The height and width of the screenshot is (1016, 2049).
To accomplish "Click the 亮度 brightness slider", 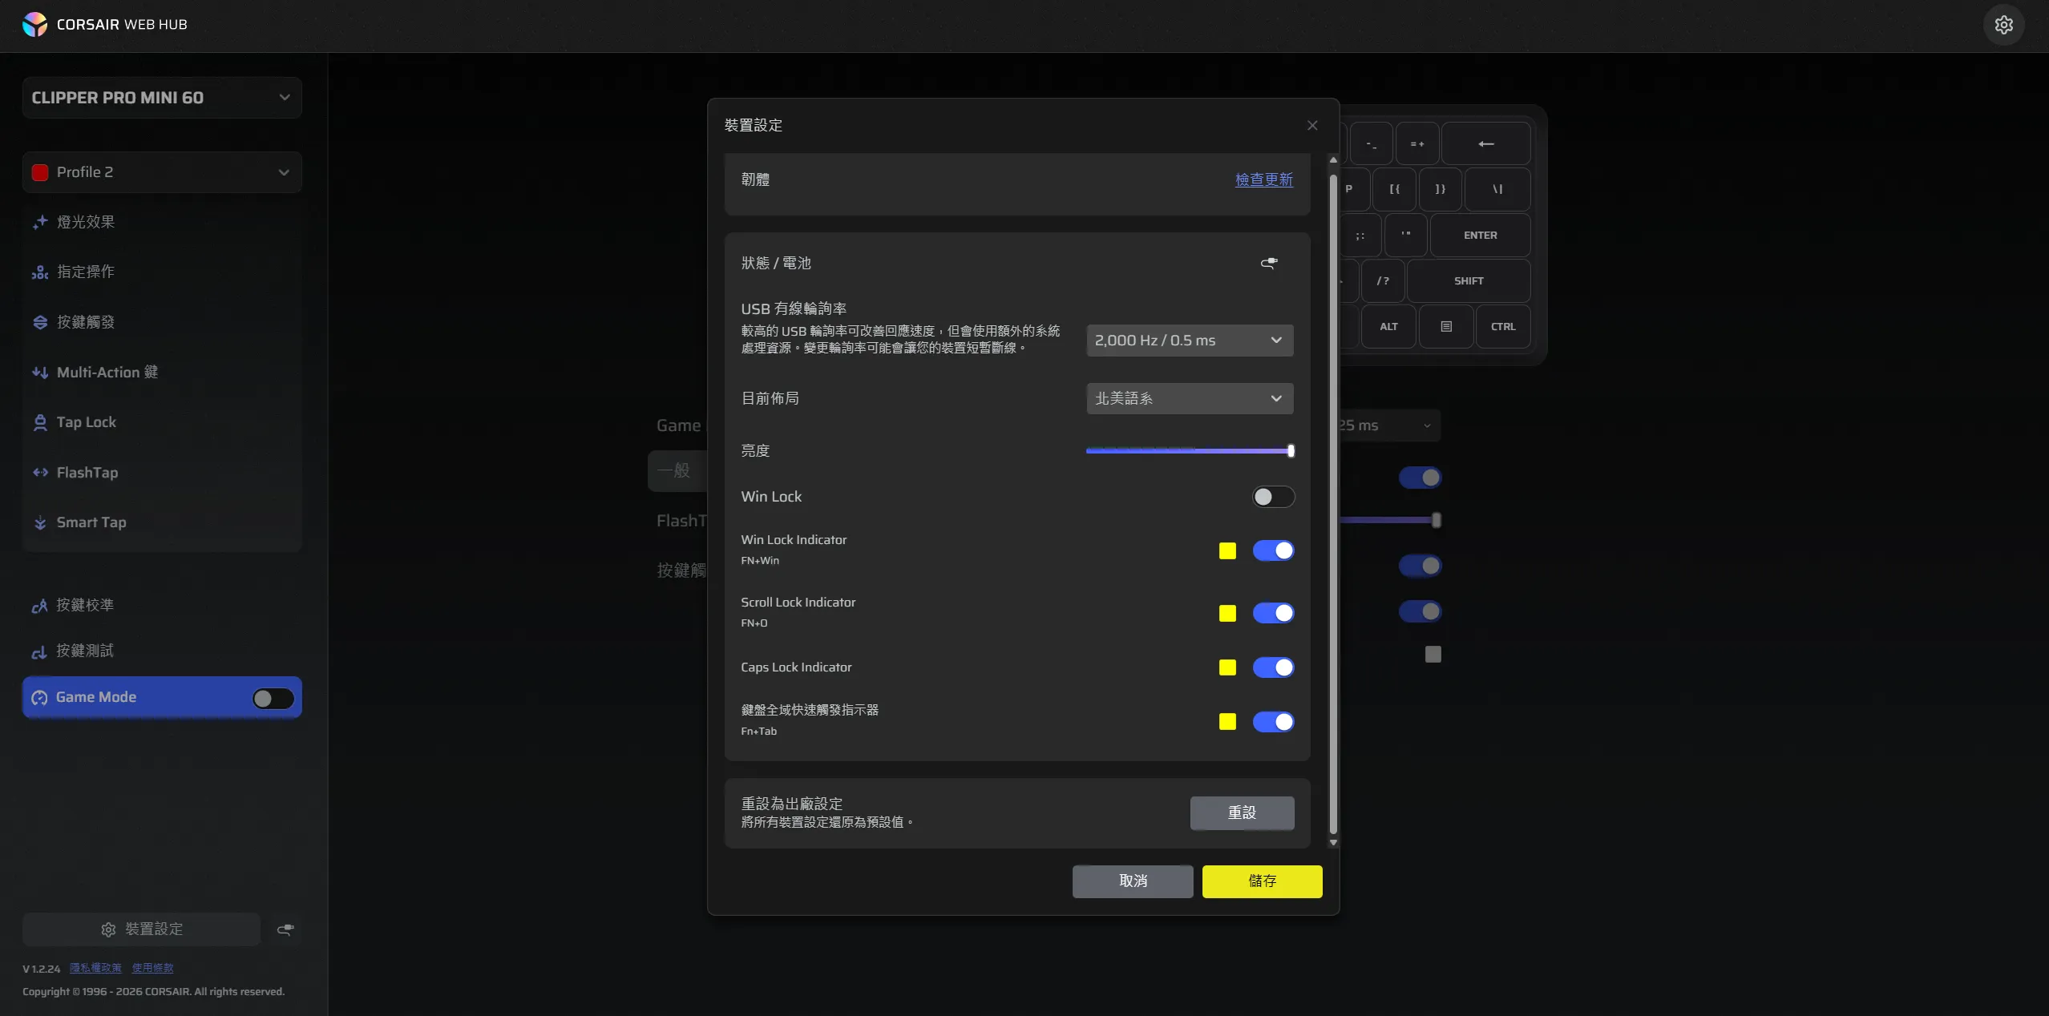I will tap(1190, 451).
